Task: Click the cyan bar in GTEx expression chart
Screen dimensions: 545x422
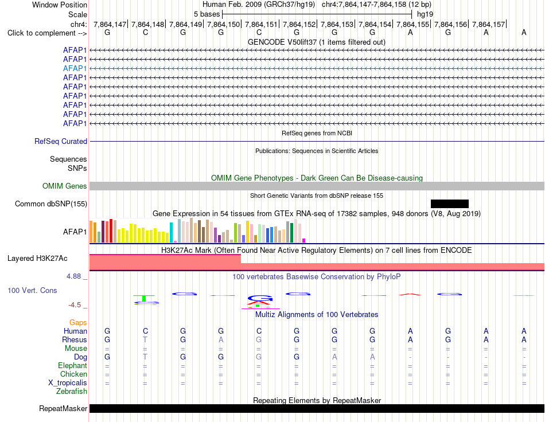Action: tap(171, 232)
